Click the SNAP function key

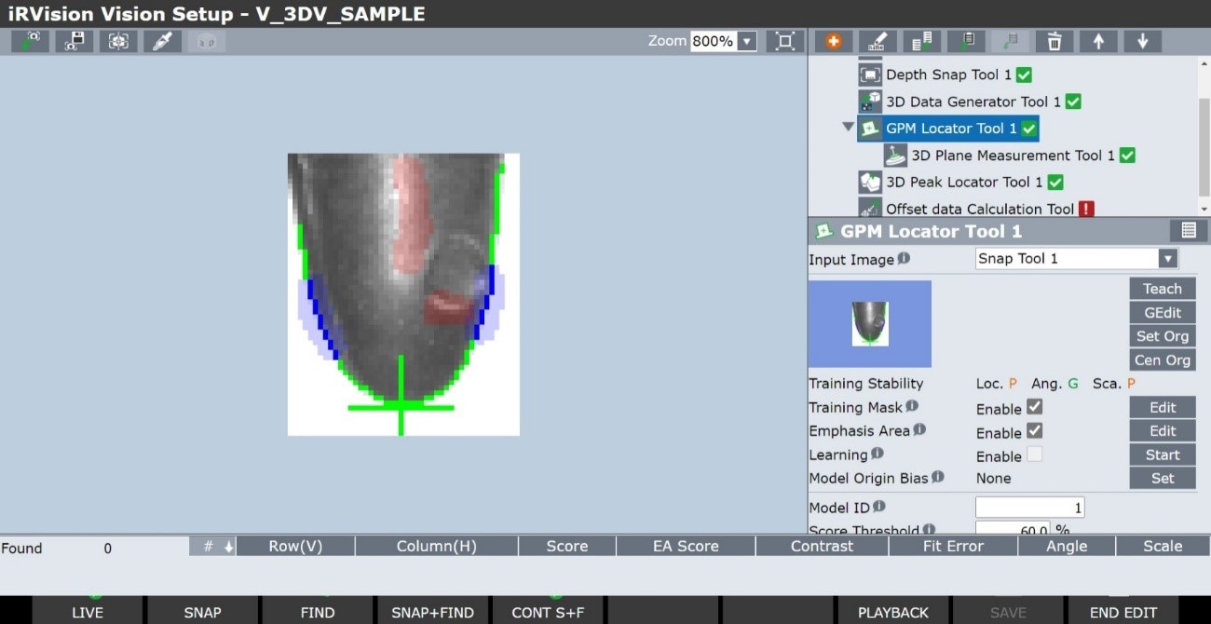pyautogui.click(x=202, y=612)
